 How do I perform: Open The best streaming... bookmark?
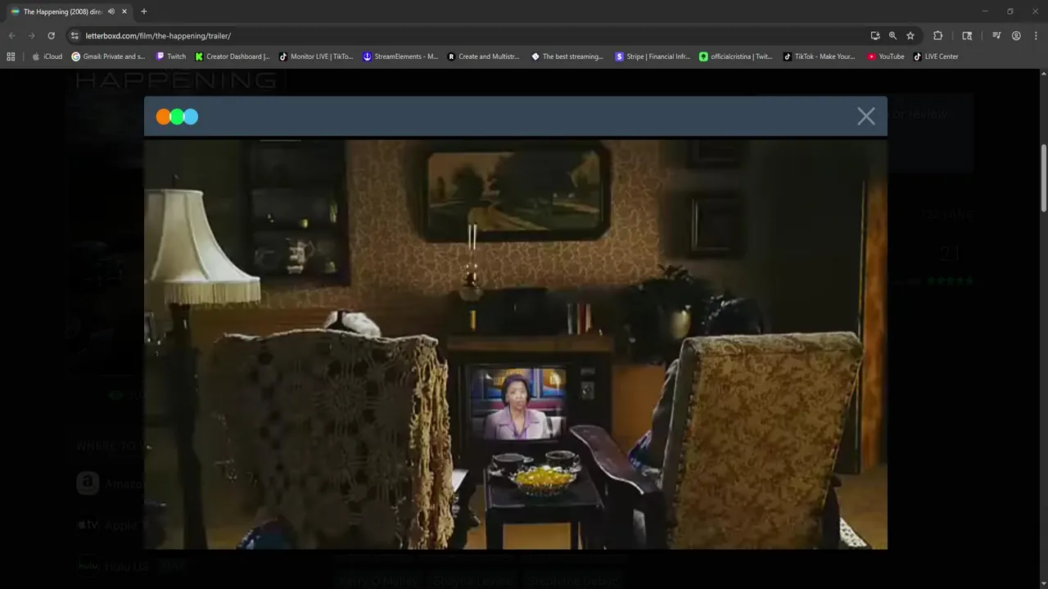pyautogui.click(x=567, y=56)
